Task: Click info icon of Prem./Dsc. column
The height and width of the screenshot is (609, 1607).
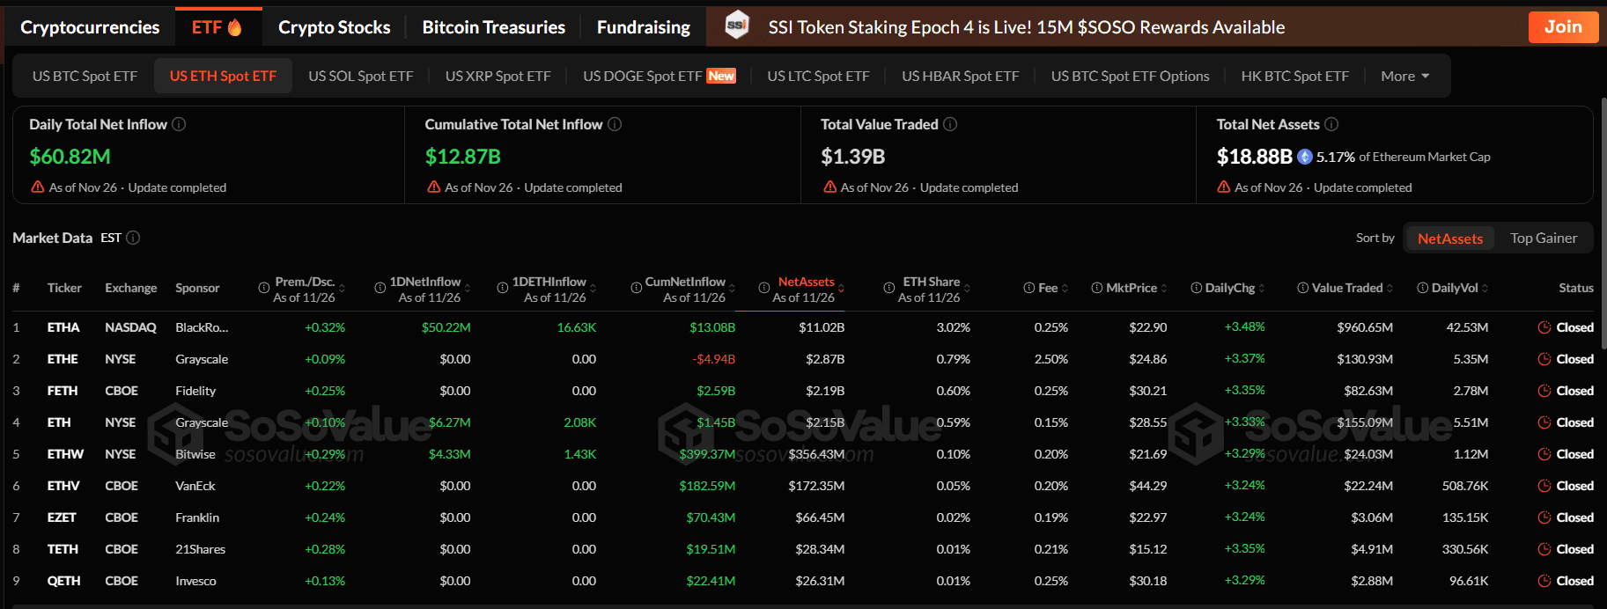Action: tap(263, 288)
